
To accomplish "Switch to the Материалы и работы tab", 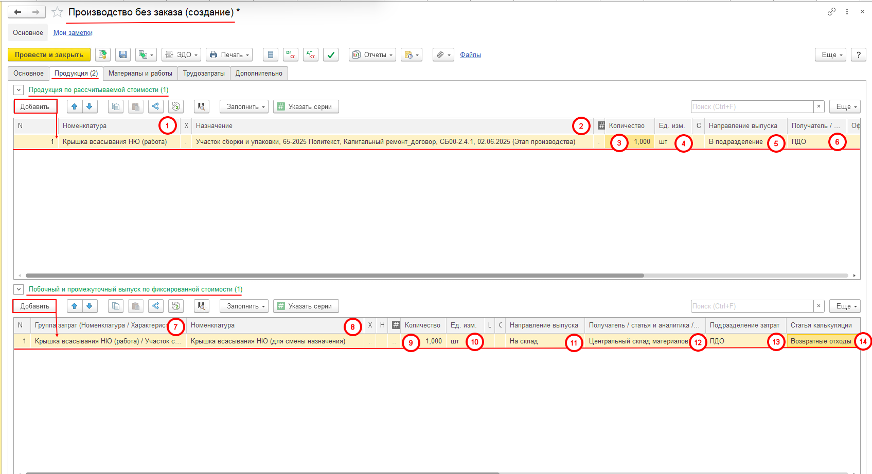I will 140,74.
